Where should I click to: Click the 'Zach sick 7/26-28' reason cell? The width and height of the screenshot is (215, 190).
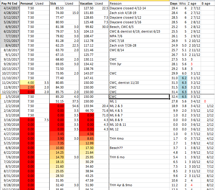(x=139, y=45)
